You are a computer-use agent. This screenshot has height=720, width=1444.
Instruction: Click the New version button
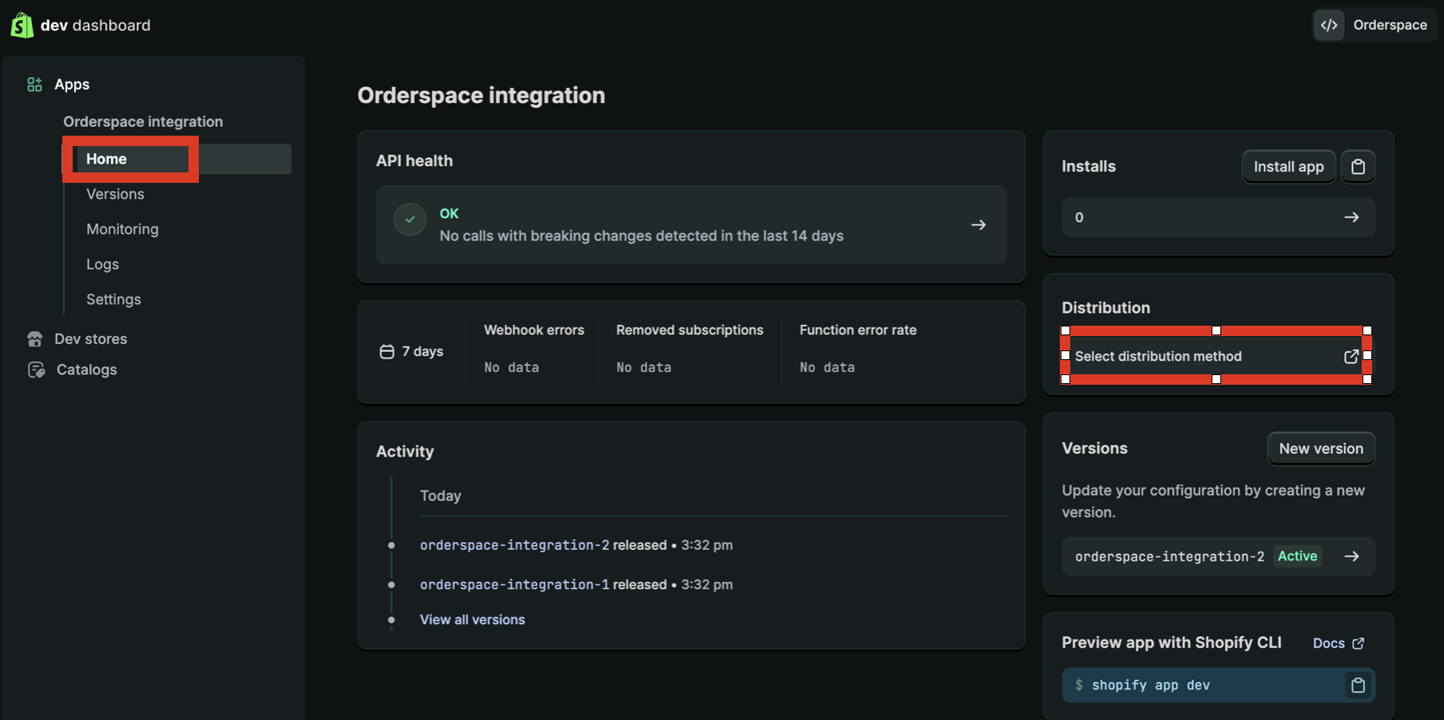click(x=1320, y=449)
